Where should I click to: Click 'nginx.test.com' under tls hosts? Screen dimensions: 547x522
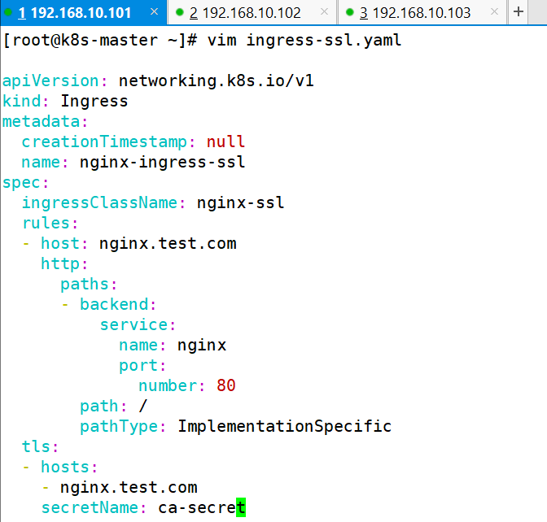pyautogui.click(x=129, y=487)
